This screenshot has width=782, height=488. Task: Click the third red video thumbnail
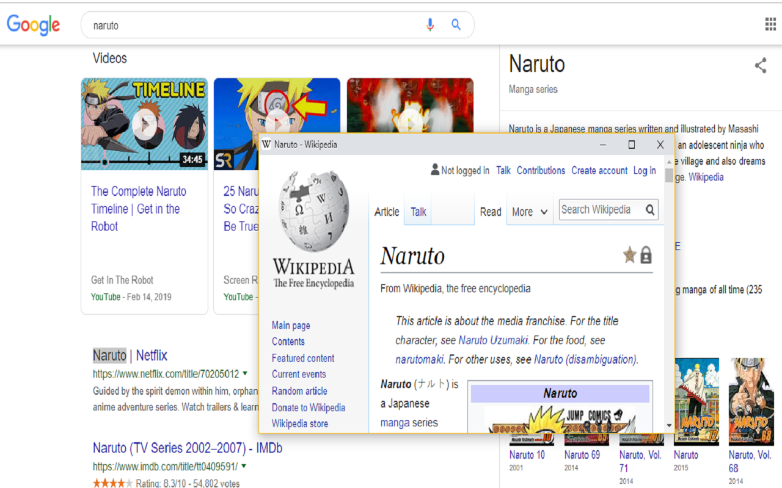(x=410, y=105)
